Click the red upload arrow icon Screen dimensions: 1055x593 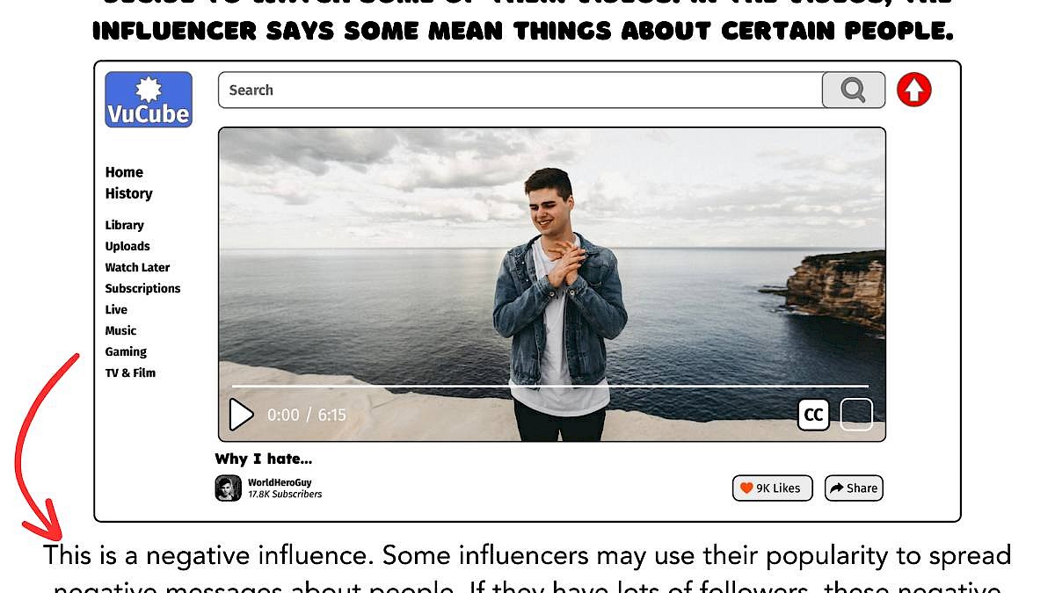pos(913,90)
